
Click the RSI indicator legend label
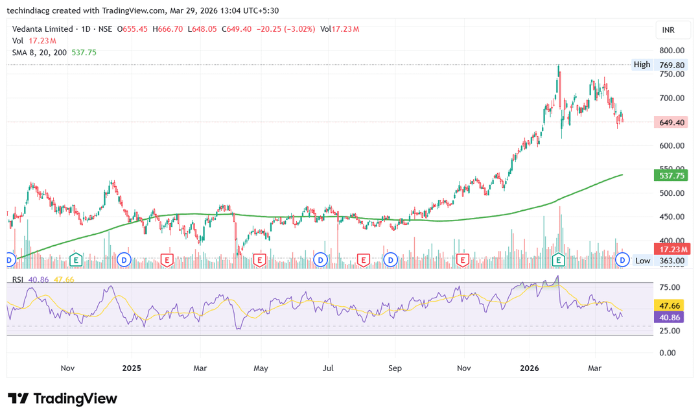17,280
